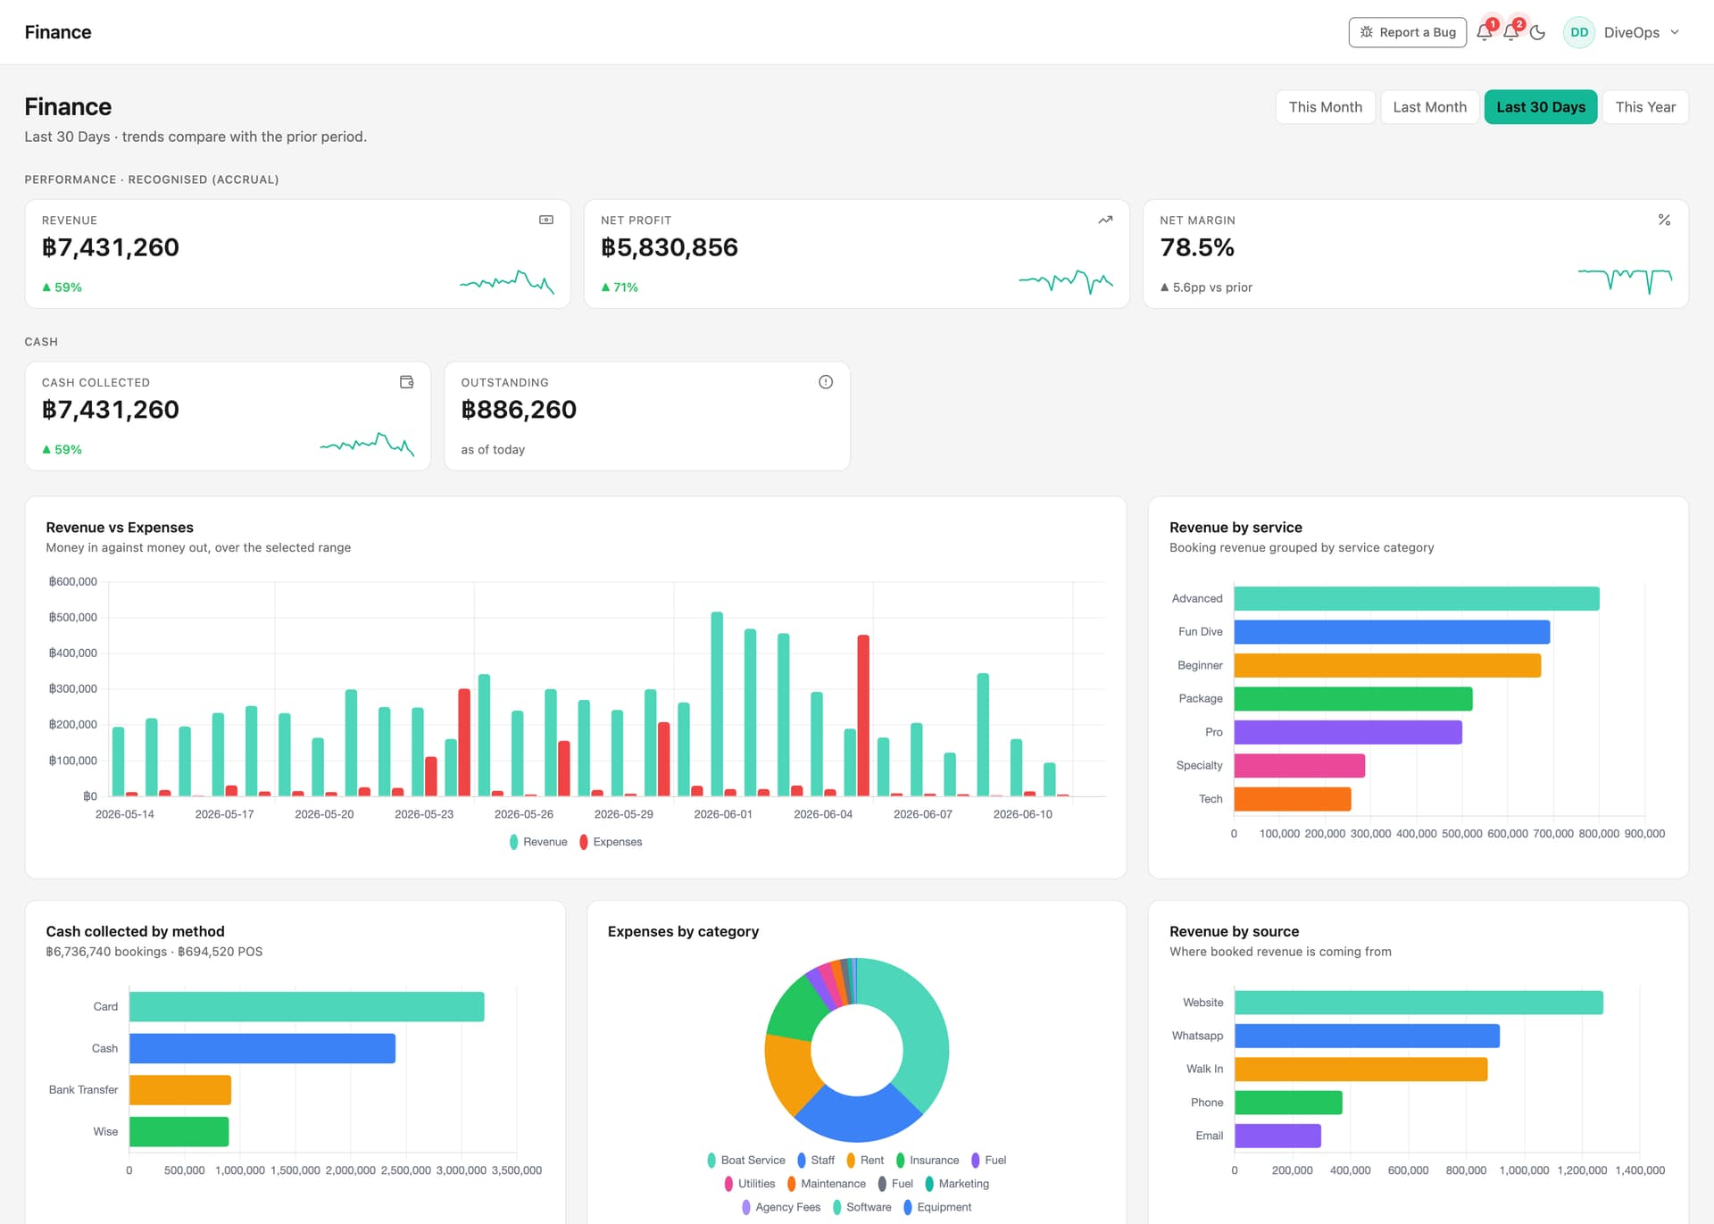Image resolution: width=1714 pixels, height=1224 pixels.
Task: Toggle dark mode moon icon
Action: [1537, 32]
